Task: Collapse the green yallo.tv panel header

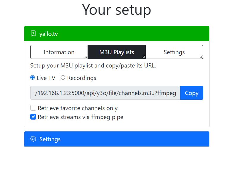Action: tap(117, 34)
